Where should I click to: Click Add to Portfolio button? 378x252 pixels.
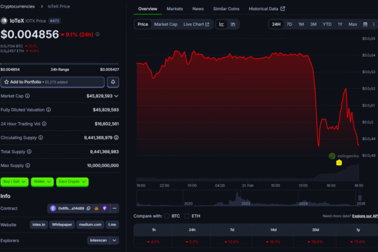coord(52,82)
